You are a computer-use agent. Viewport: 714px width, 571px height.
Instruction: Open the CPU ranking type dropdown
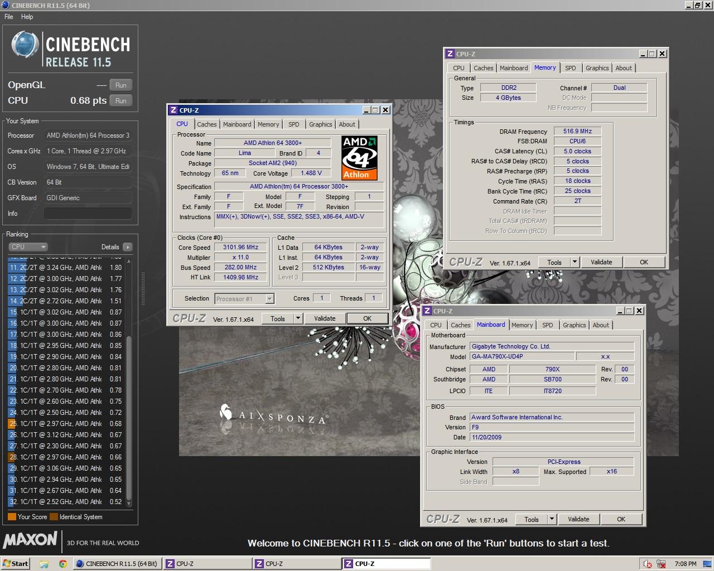pyautogui.click(x=28, y=247)
